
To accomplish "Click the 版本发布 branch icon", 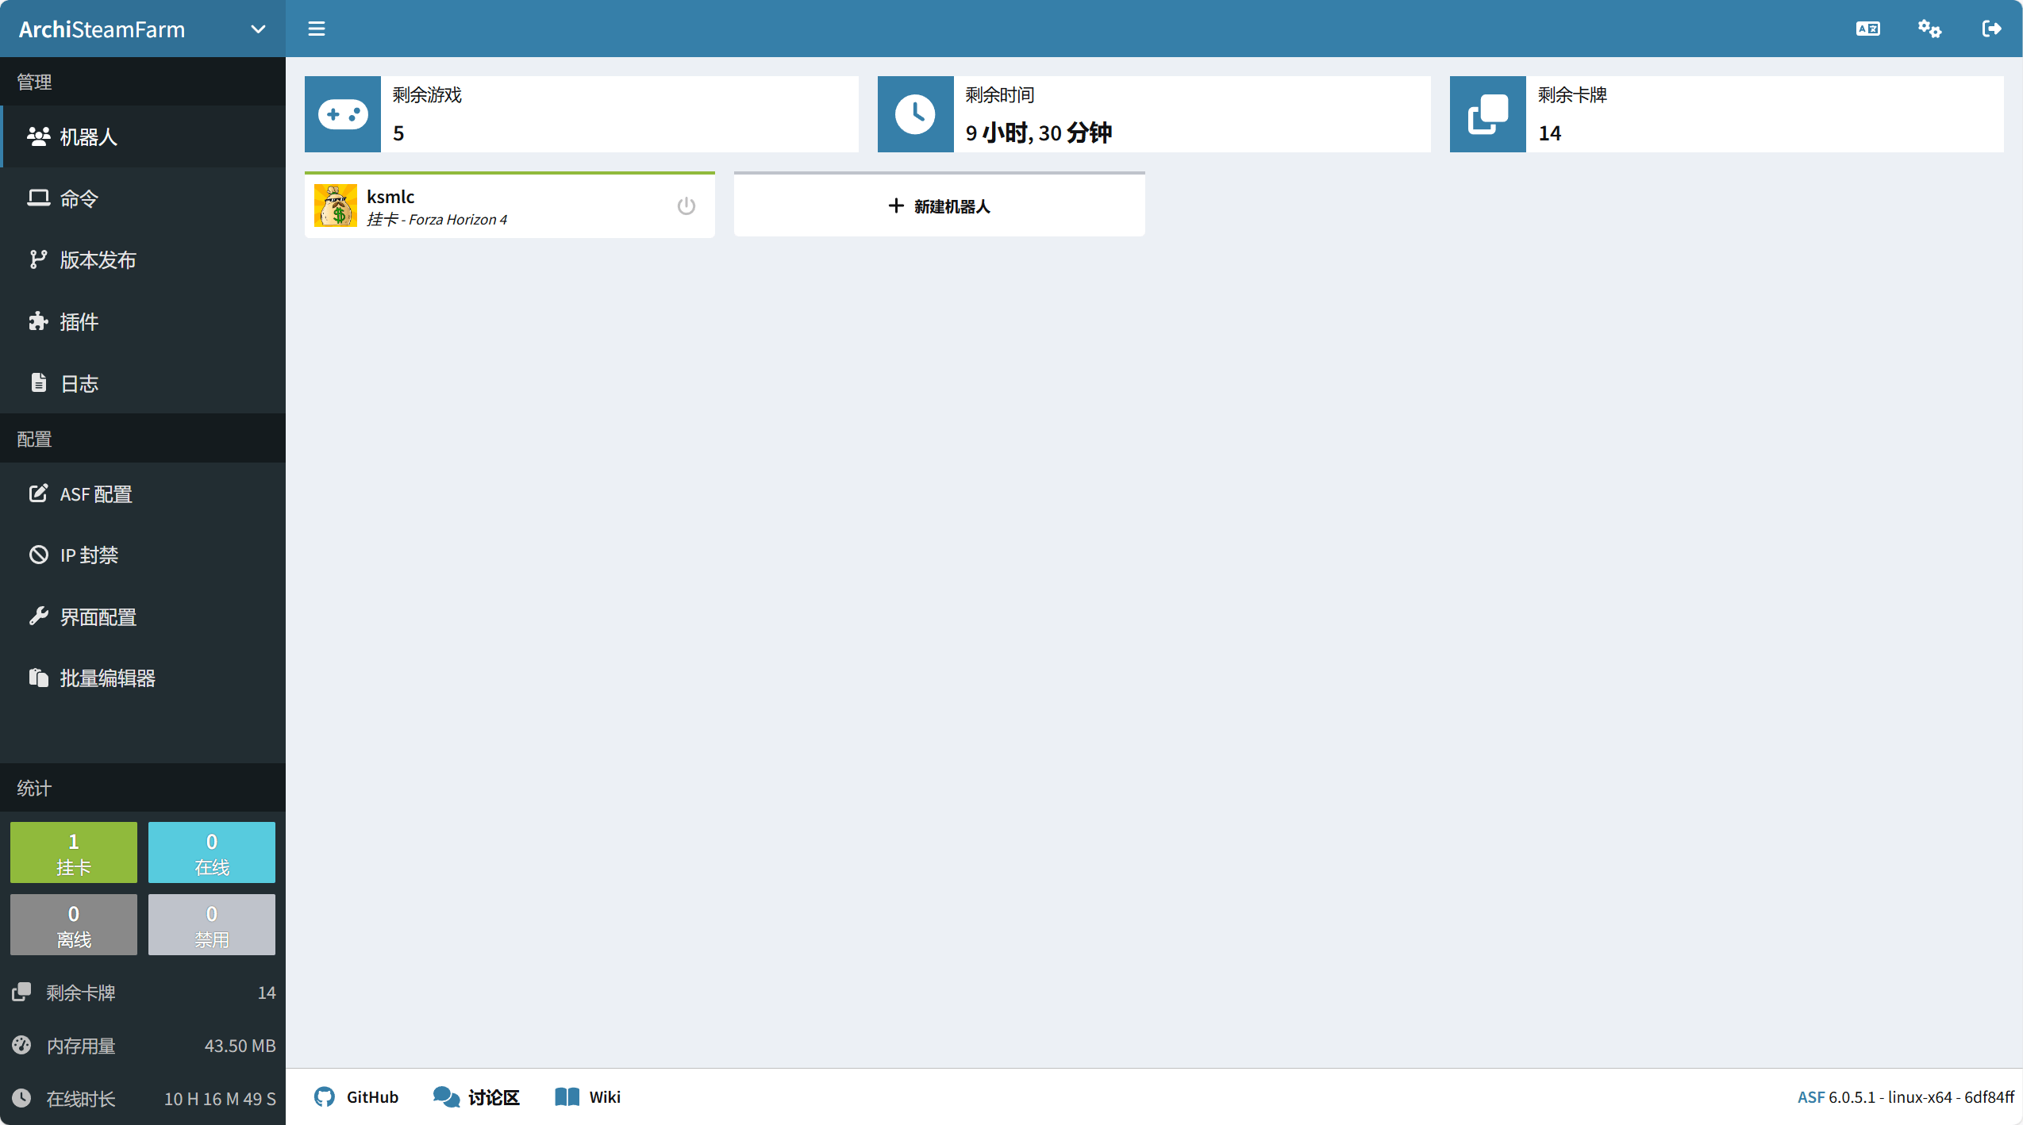I will pos(38,259).
